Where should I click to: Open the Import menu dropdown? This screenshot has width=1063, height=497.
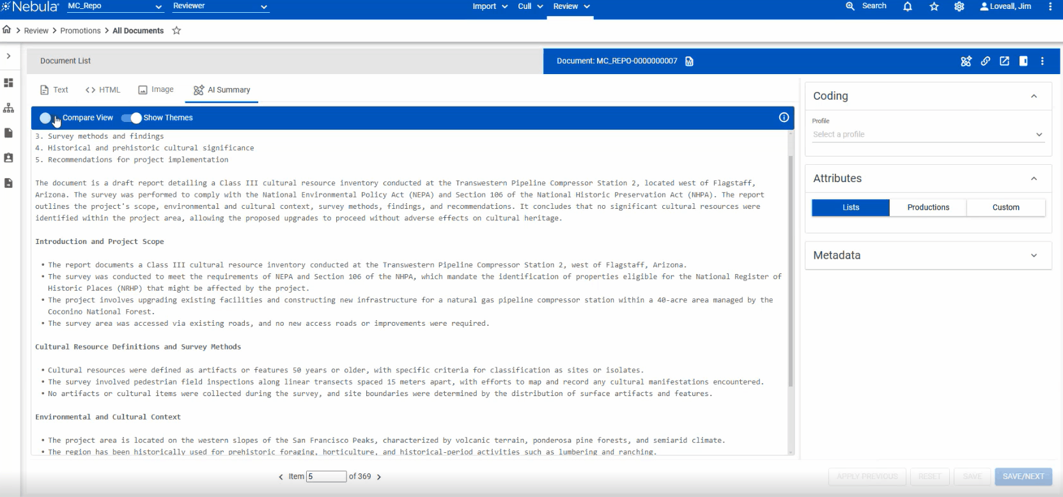pyautogui.click(x=490, y=6)
